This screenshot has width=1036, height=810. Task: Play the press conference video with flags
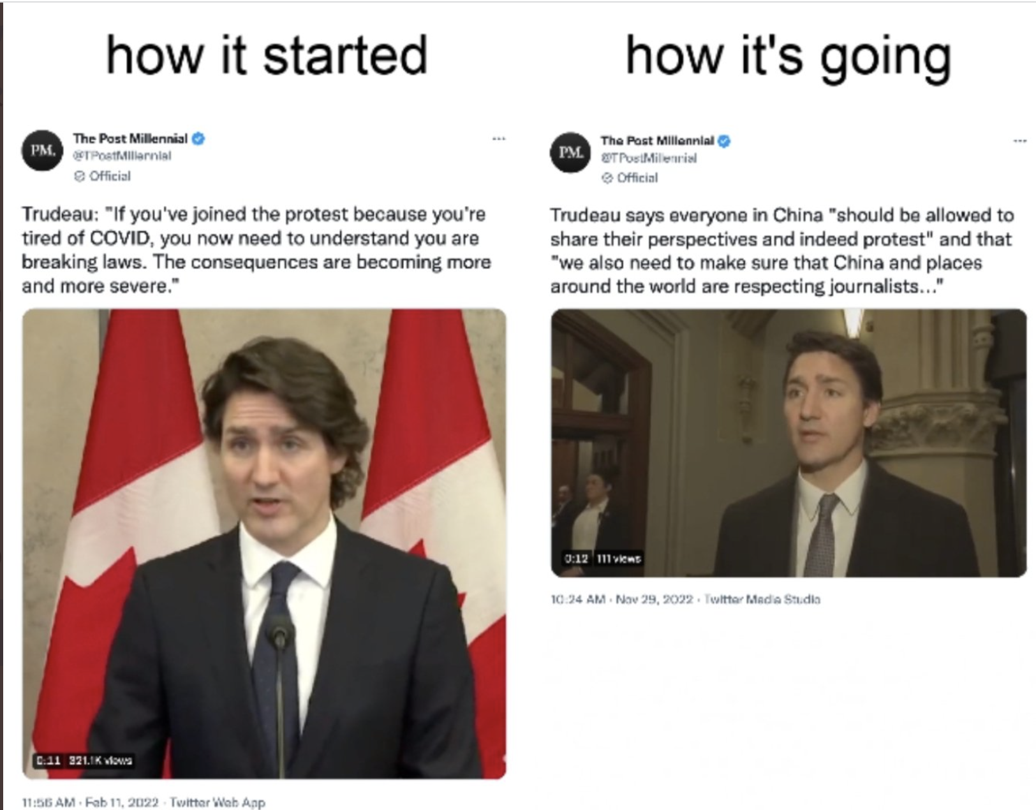(x=264, y=544)
